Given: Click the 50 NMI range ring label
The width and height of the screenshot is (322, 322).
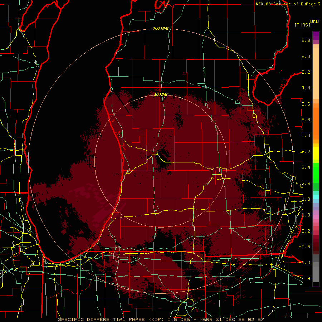Looking at the screenshot, I should click(161, 94).
